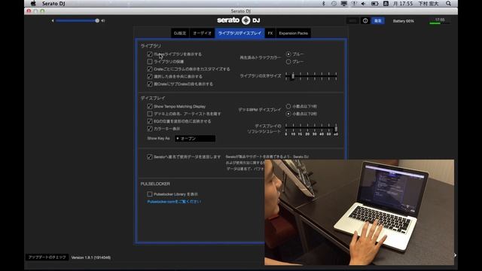Click the ライブラリ section heading
The width and height of the screenshot is (482, 271).
151,46
